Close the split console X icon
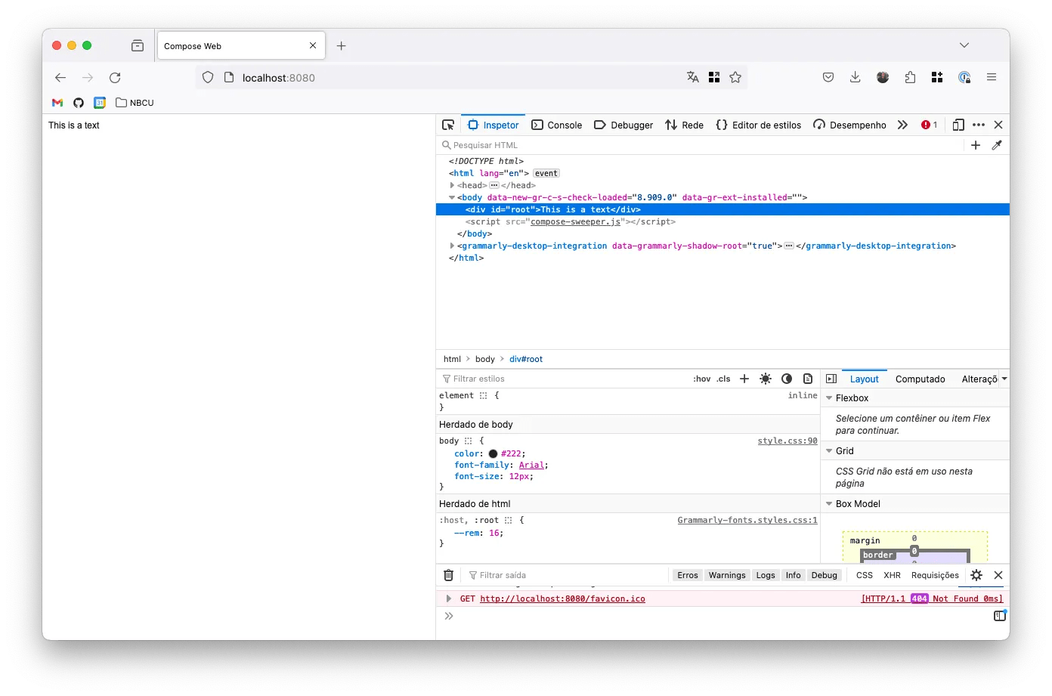Viewport: 1052px width, 696px height. coord(998,575)
